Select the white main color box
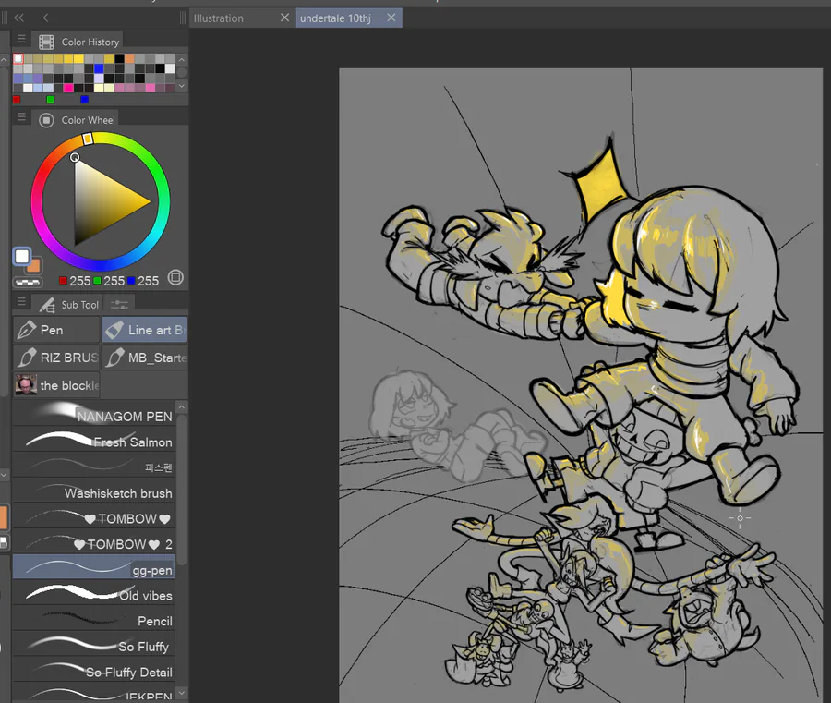The height and width of the screenshot is (703, 831). (x=22, y=257)
